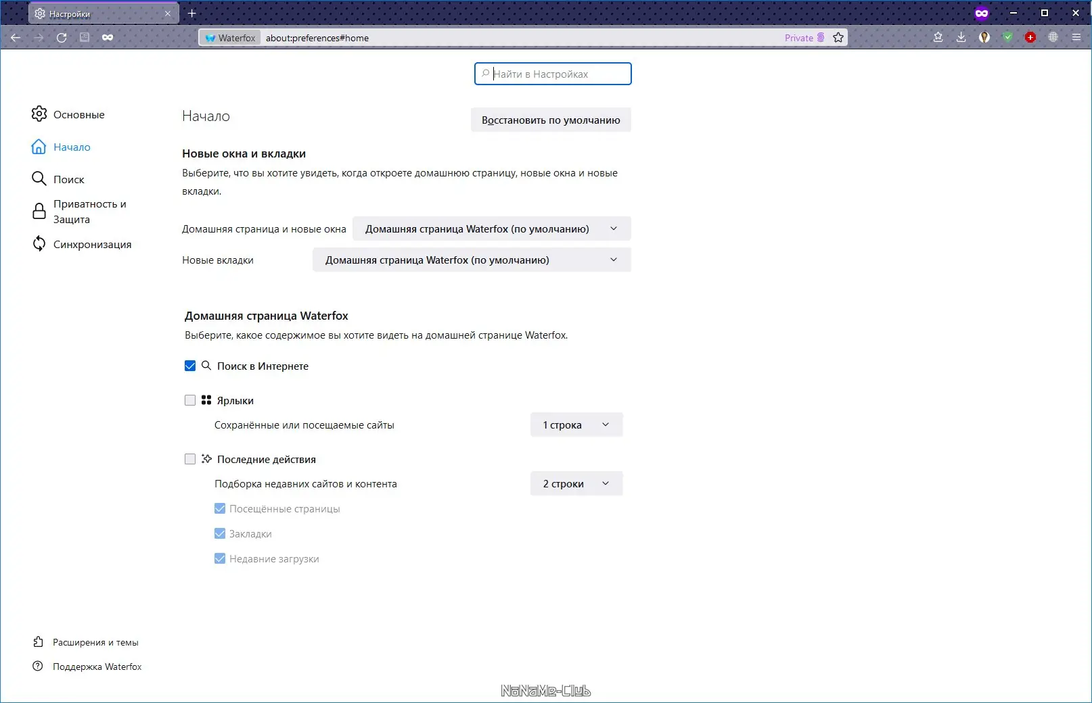Click the Закладки label text

pyautogui.click(x=250, y=533)
